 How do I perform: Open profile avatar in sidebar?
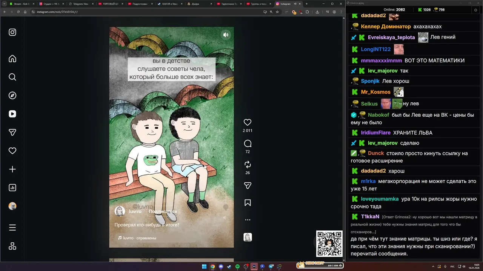point(12,206)
